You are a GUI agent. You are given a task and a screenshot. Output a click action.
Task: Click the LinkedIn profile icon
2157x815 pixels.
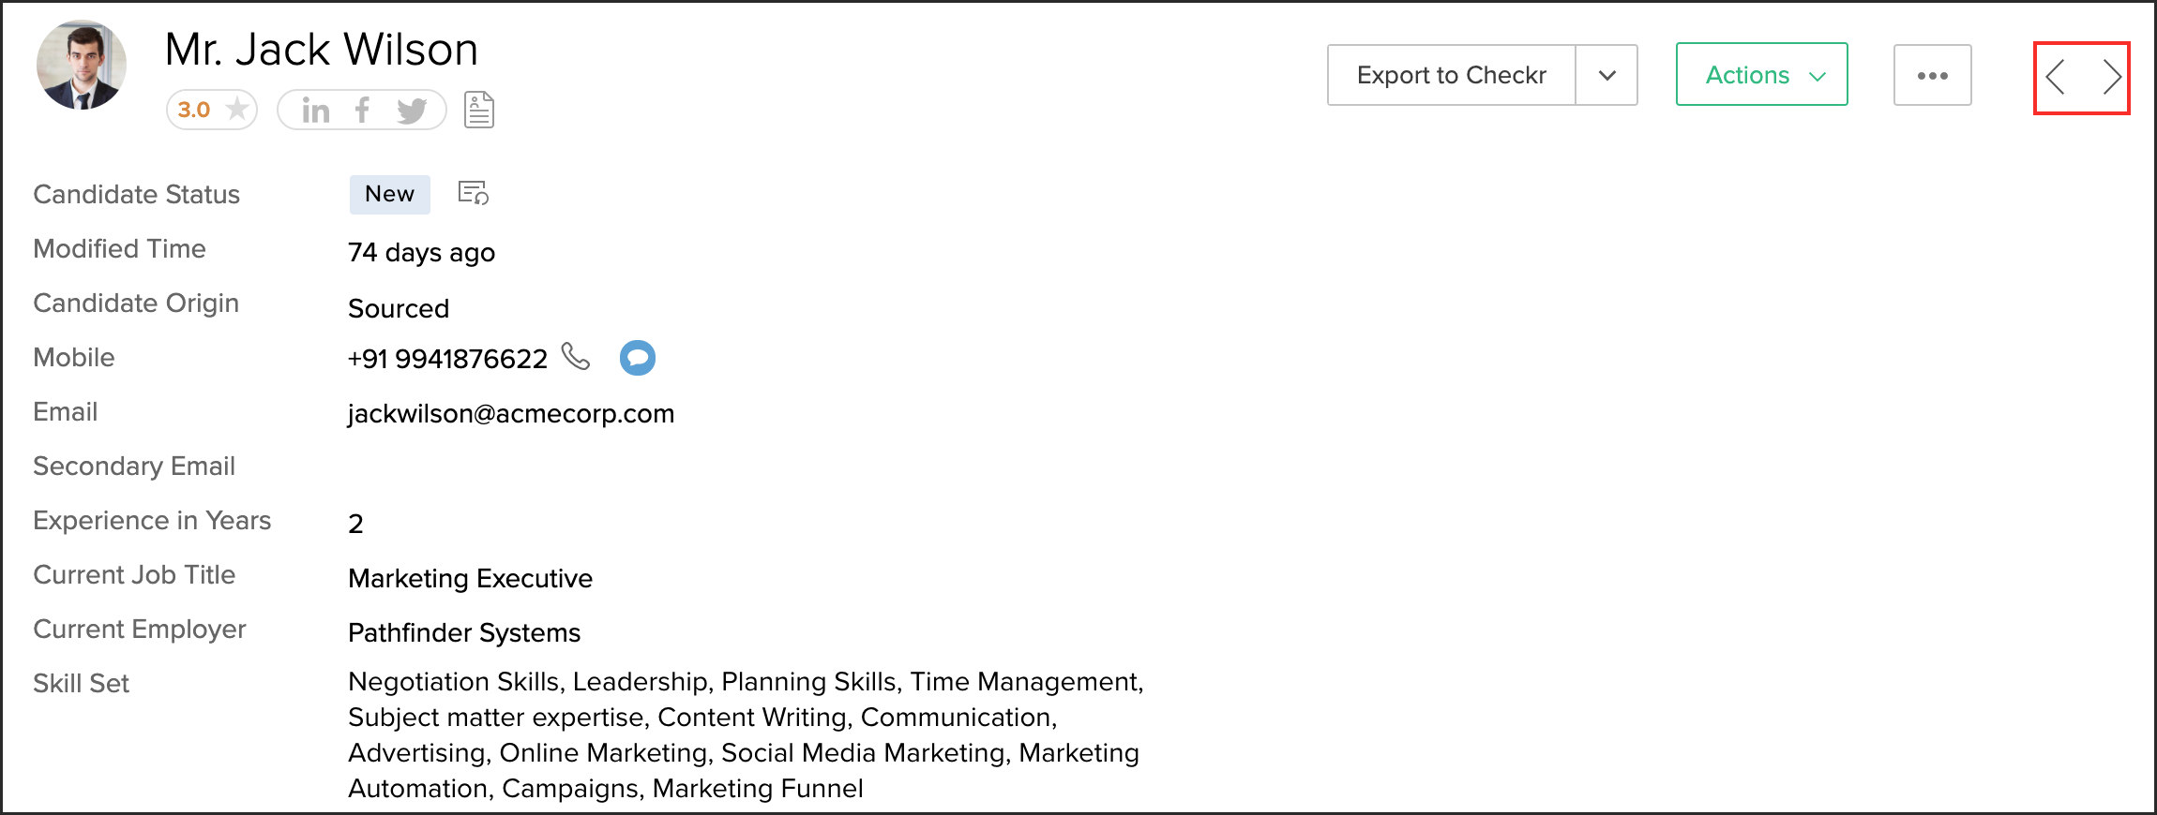click(x=315, y=111)
